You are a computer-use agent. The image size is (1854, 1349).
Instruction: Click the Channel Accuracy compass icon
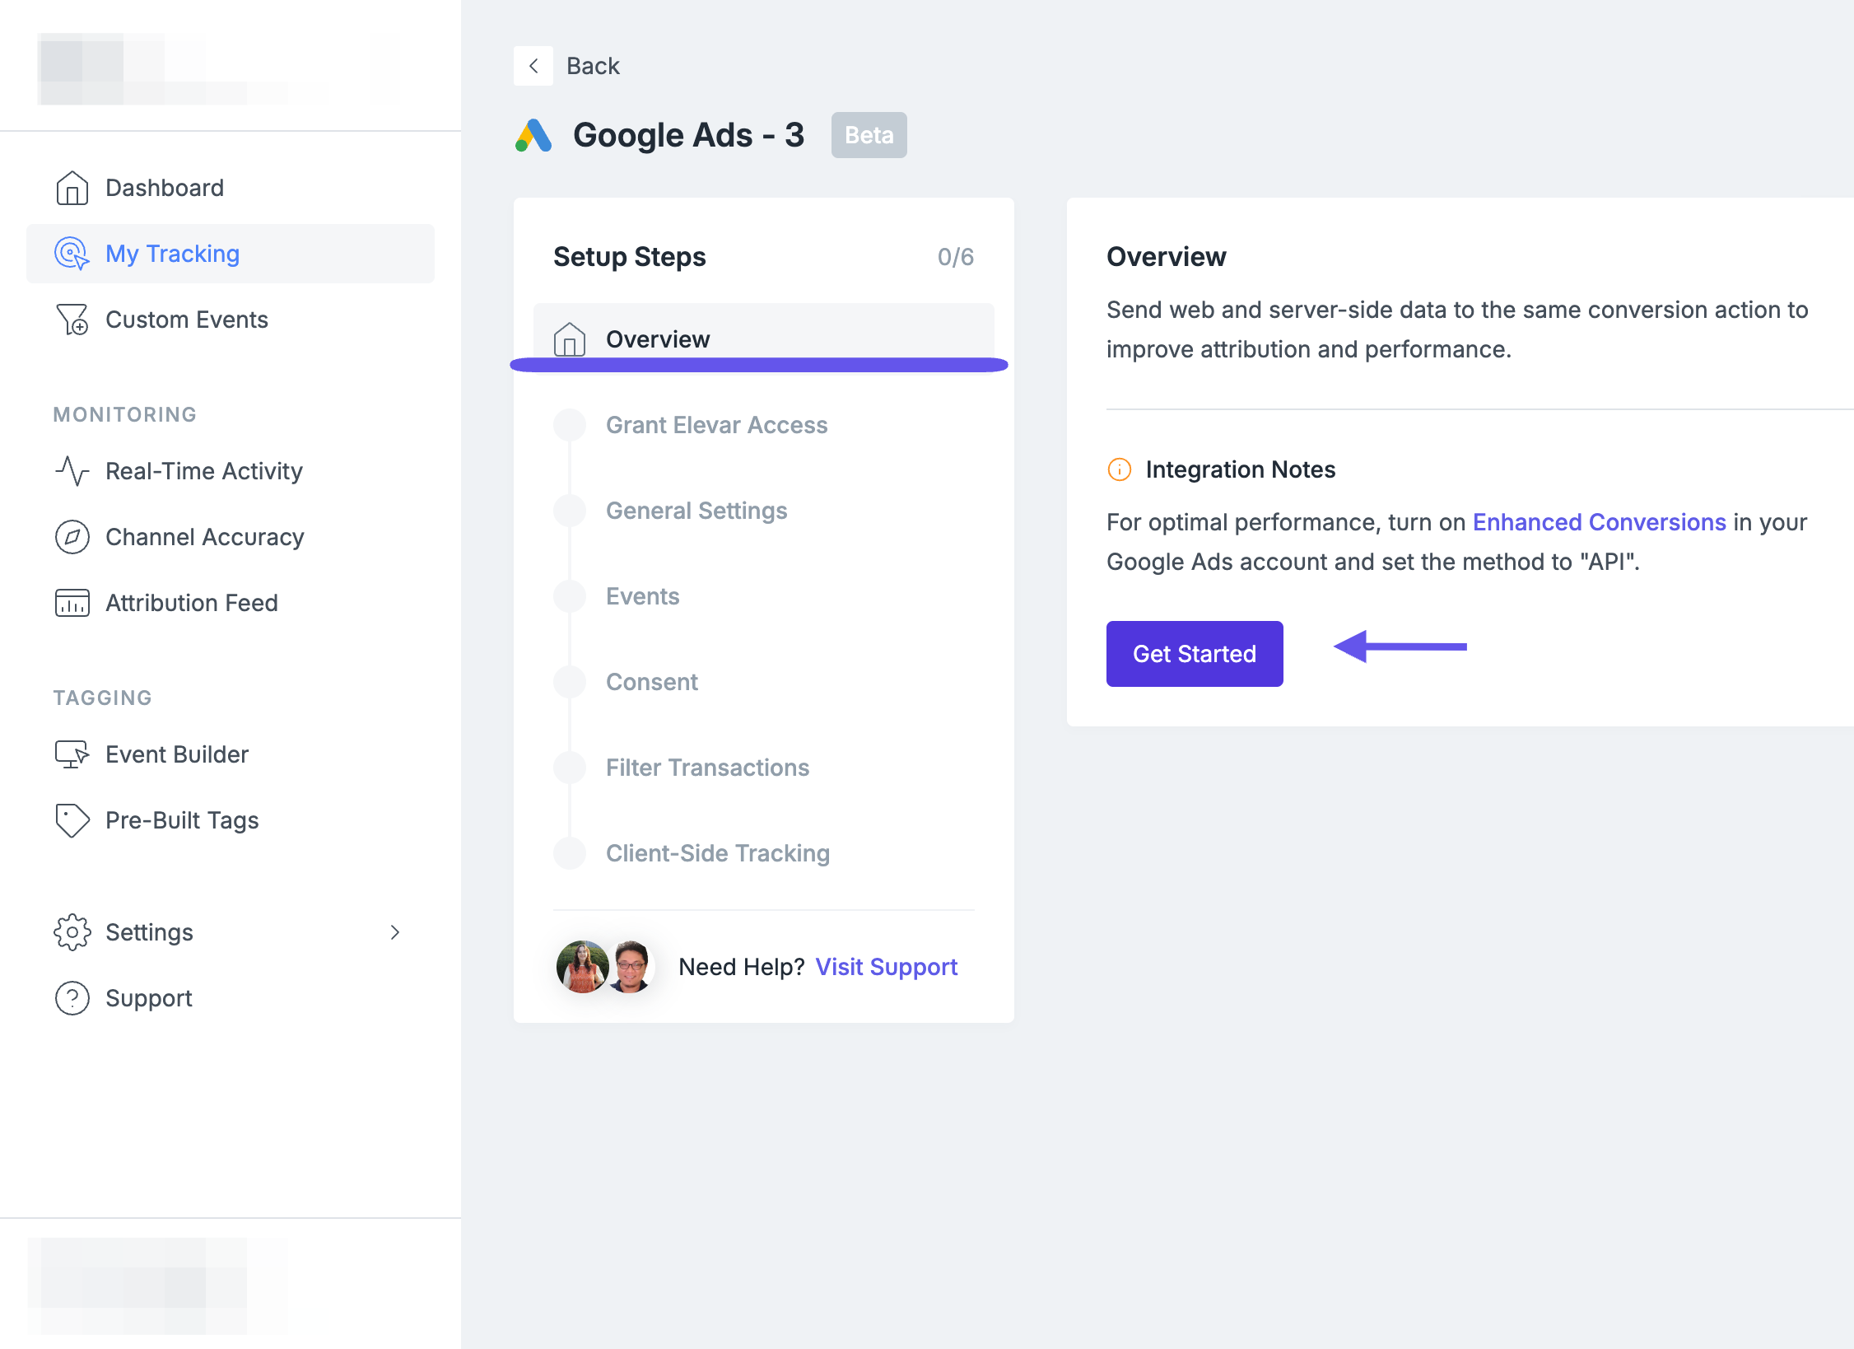coord(72,537)
